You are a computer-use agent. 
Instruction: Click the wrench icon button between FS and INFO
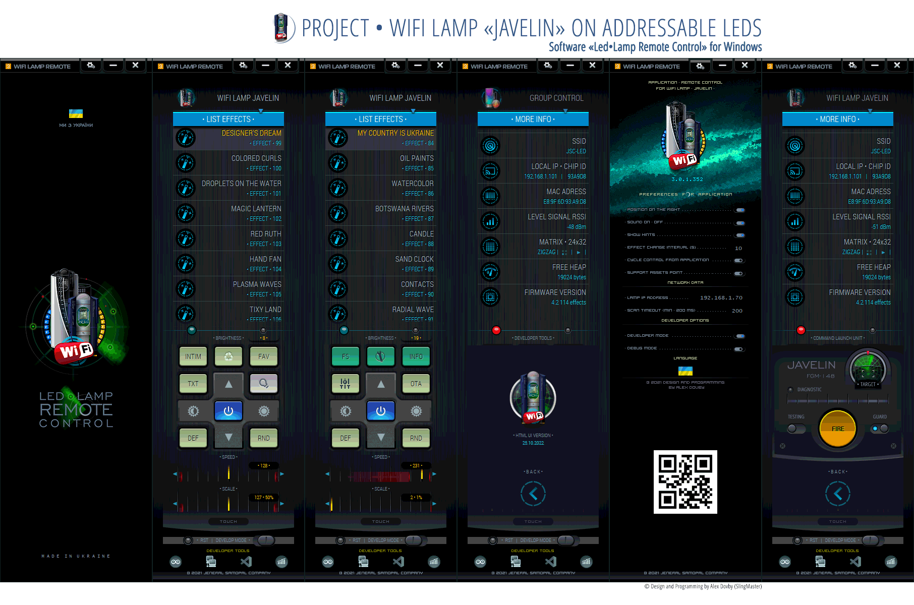point(381,356)
